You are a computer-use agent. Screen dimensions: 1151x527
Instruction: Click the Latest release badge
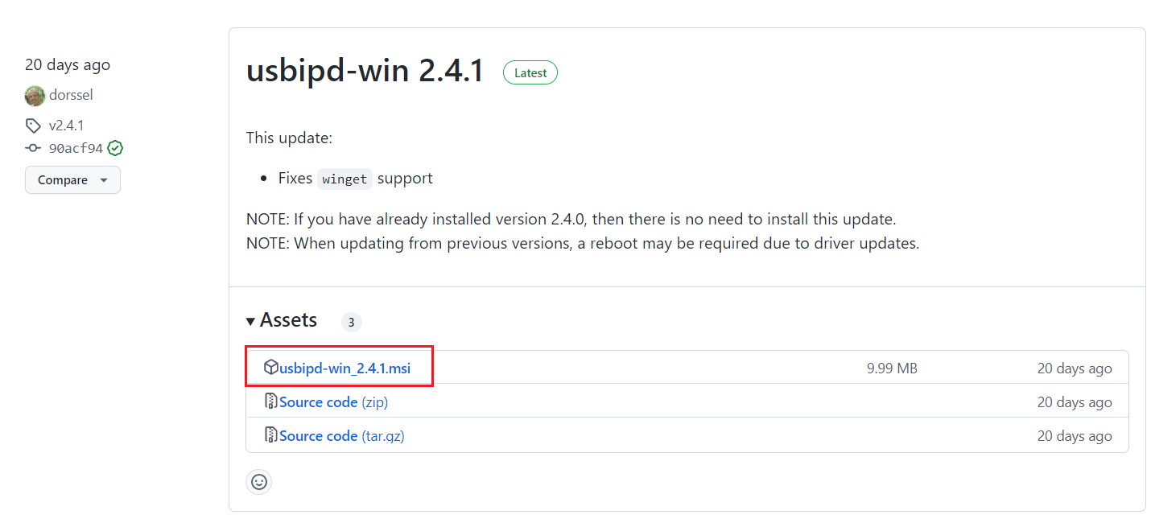click(530, 72)
